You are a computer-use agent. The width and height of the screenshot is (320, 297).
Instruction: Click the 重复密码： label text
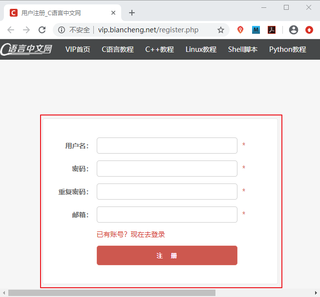click(x=73, y=192)
